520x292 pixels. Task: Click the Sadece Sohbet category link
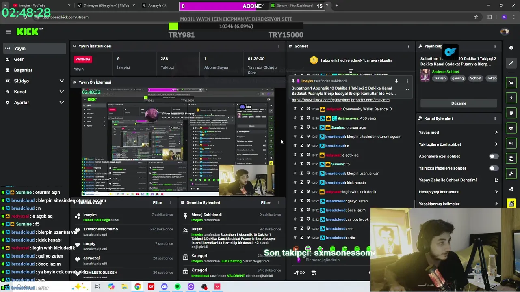coord(446,72)
